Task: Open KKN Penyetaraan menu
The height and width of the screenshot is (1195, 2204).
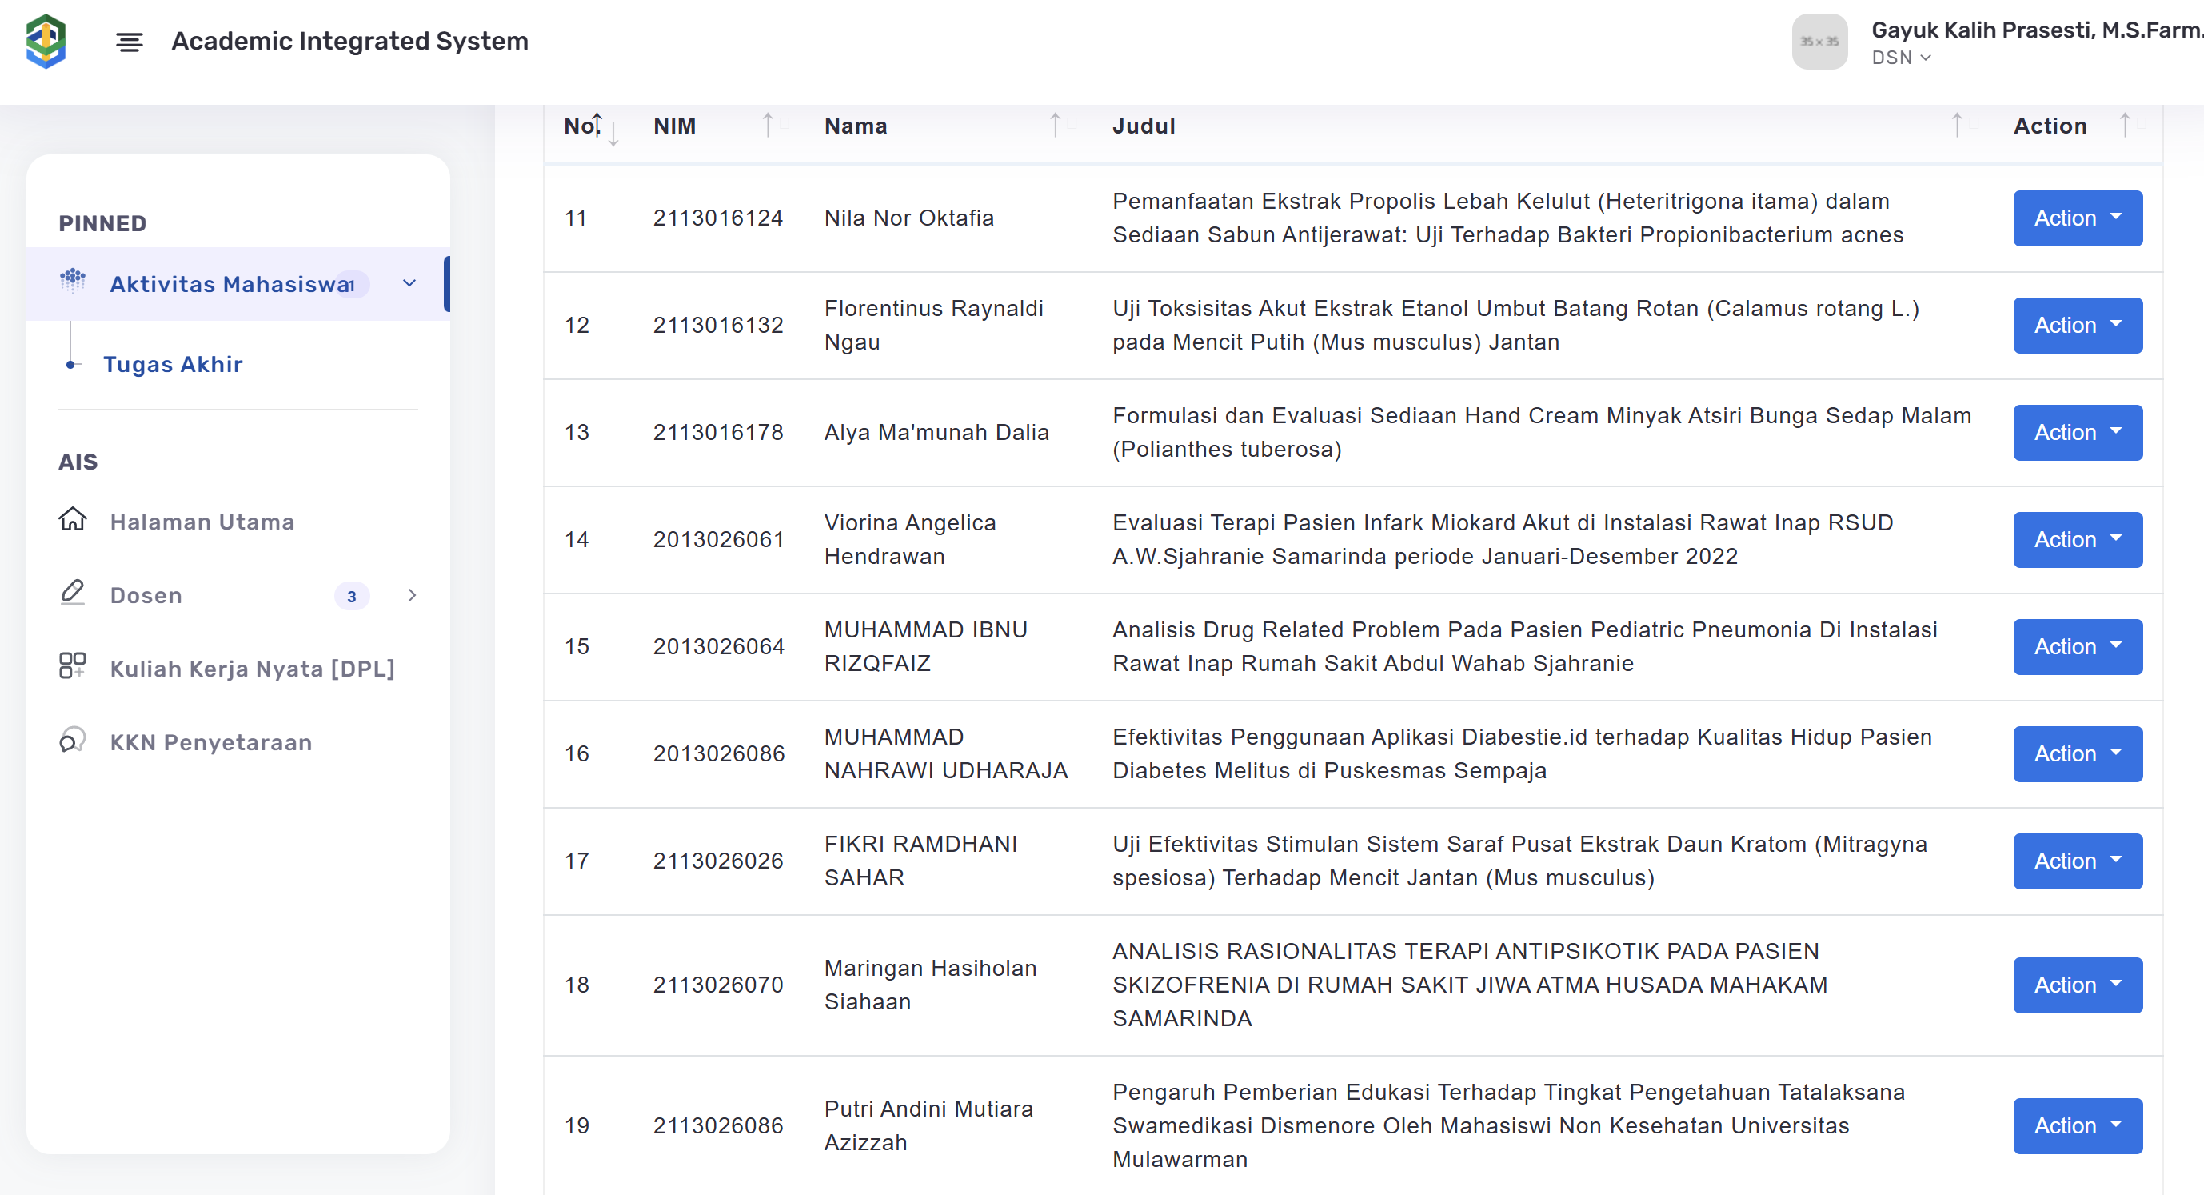Action: coord(211,742)
